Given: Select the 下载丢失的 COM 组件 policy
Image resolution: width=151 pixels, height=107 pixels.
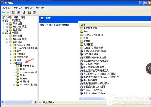Looking at the screenshot, I should [x=93, y=87].
